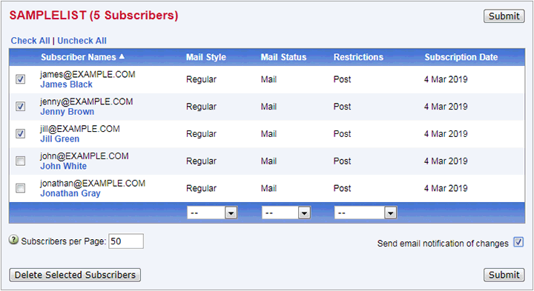Open Jonathan Gray subscriber link

click(x=70, y=193)
